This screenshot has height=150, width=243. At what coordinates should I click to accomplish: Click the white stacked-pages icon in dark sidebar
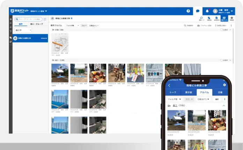tap(10, 38)
